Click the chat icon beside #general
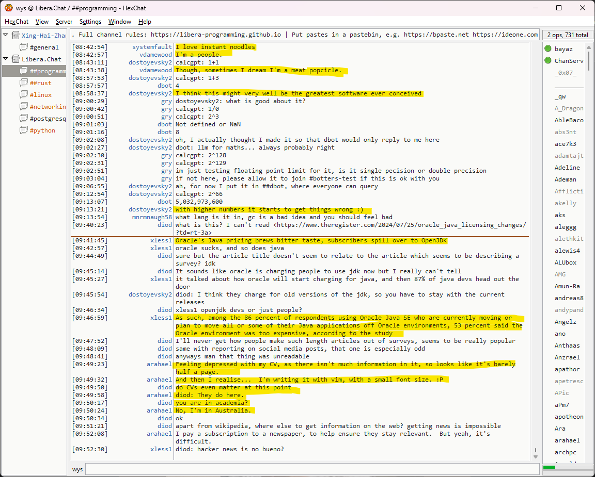This screenshot has width=595, height=477. [24, 47]
